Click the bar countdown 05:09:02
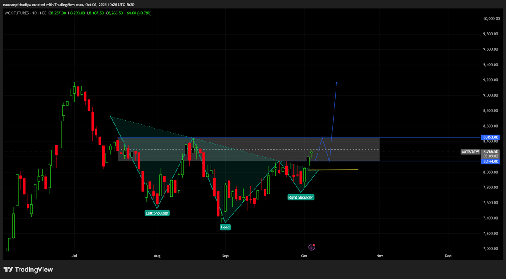Viewport: 506px width, 279px height. tap(490, 156)
